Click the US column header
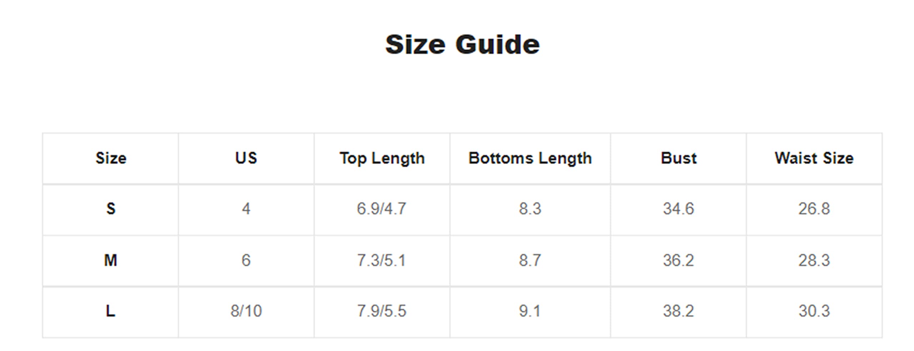The height and width of the screenshot is (351, 914). pyautogui.click(x=246, y=158)
